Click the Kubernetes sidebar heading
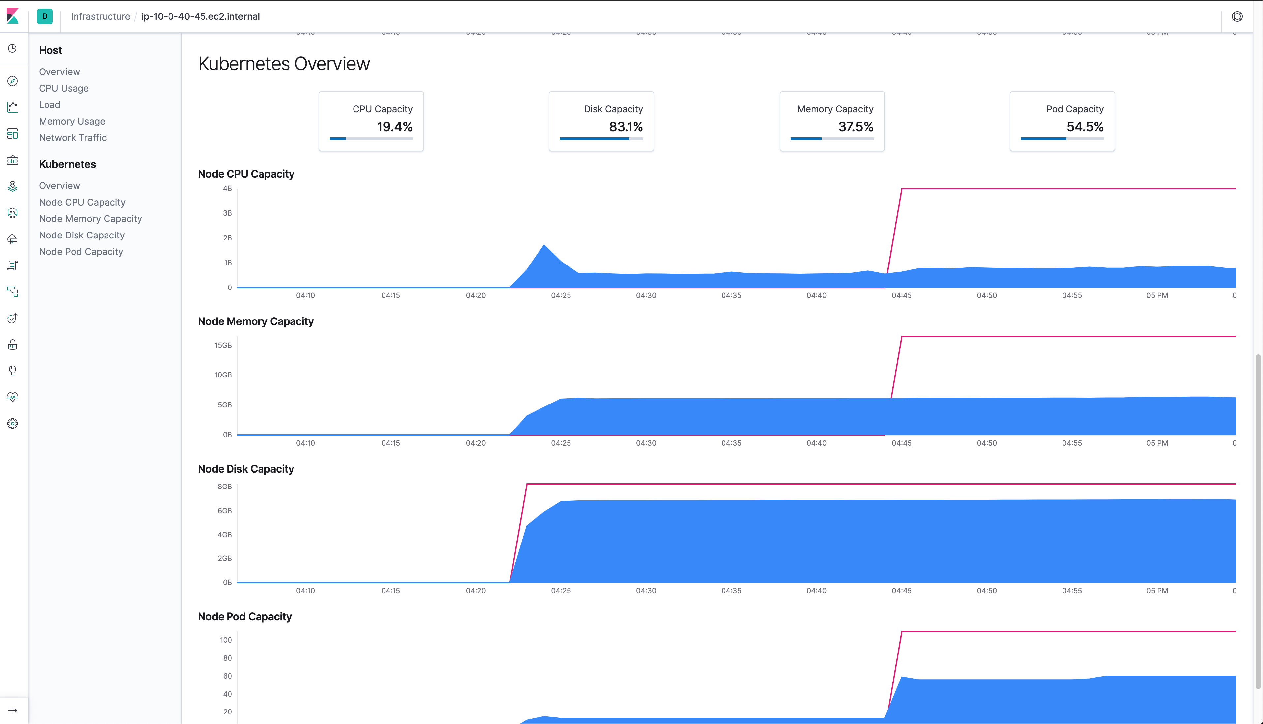This screenshot has width=1263, height=724. click(x=67, y=164)
